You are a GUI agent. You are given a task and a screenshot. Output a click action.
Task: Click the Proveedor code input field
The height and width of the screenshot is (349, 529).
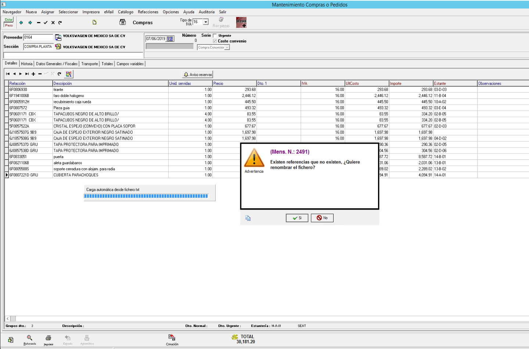click(x=38, y=37)
